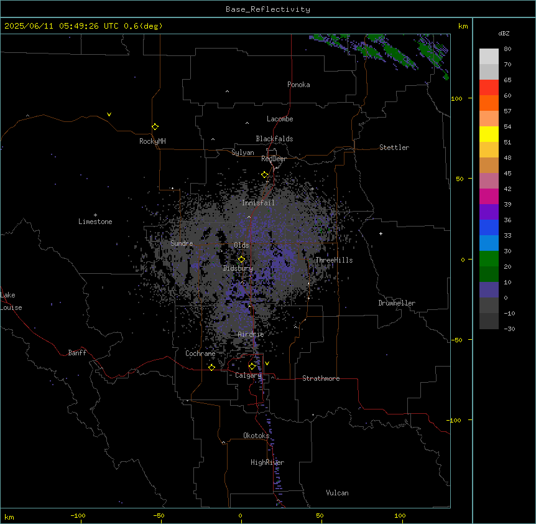Click the bright green 30–20 dBZ swatch
This screenshot has height=524, width=536.
[x=489, y=259]
